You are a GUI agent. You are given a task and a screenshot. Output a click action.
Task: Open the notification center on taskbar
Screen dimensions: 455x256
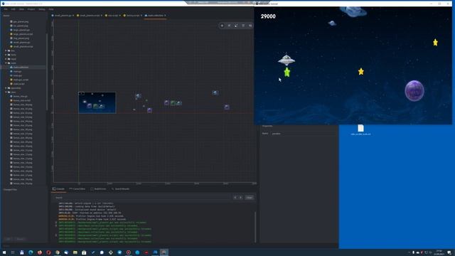coord(449,252)
